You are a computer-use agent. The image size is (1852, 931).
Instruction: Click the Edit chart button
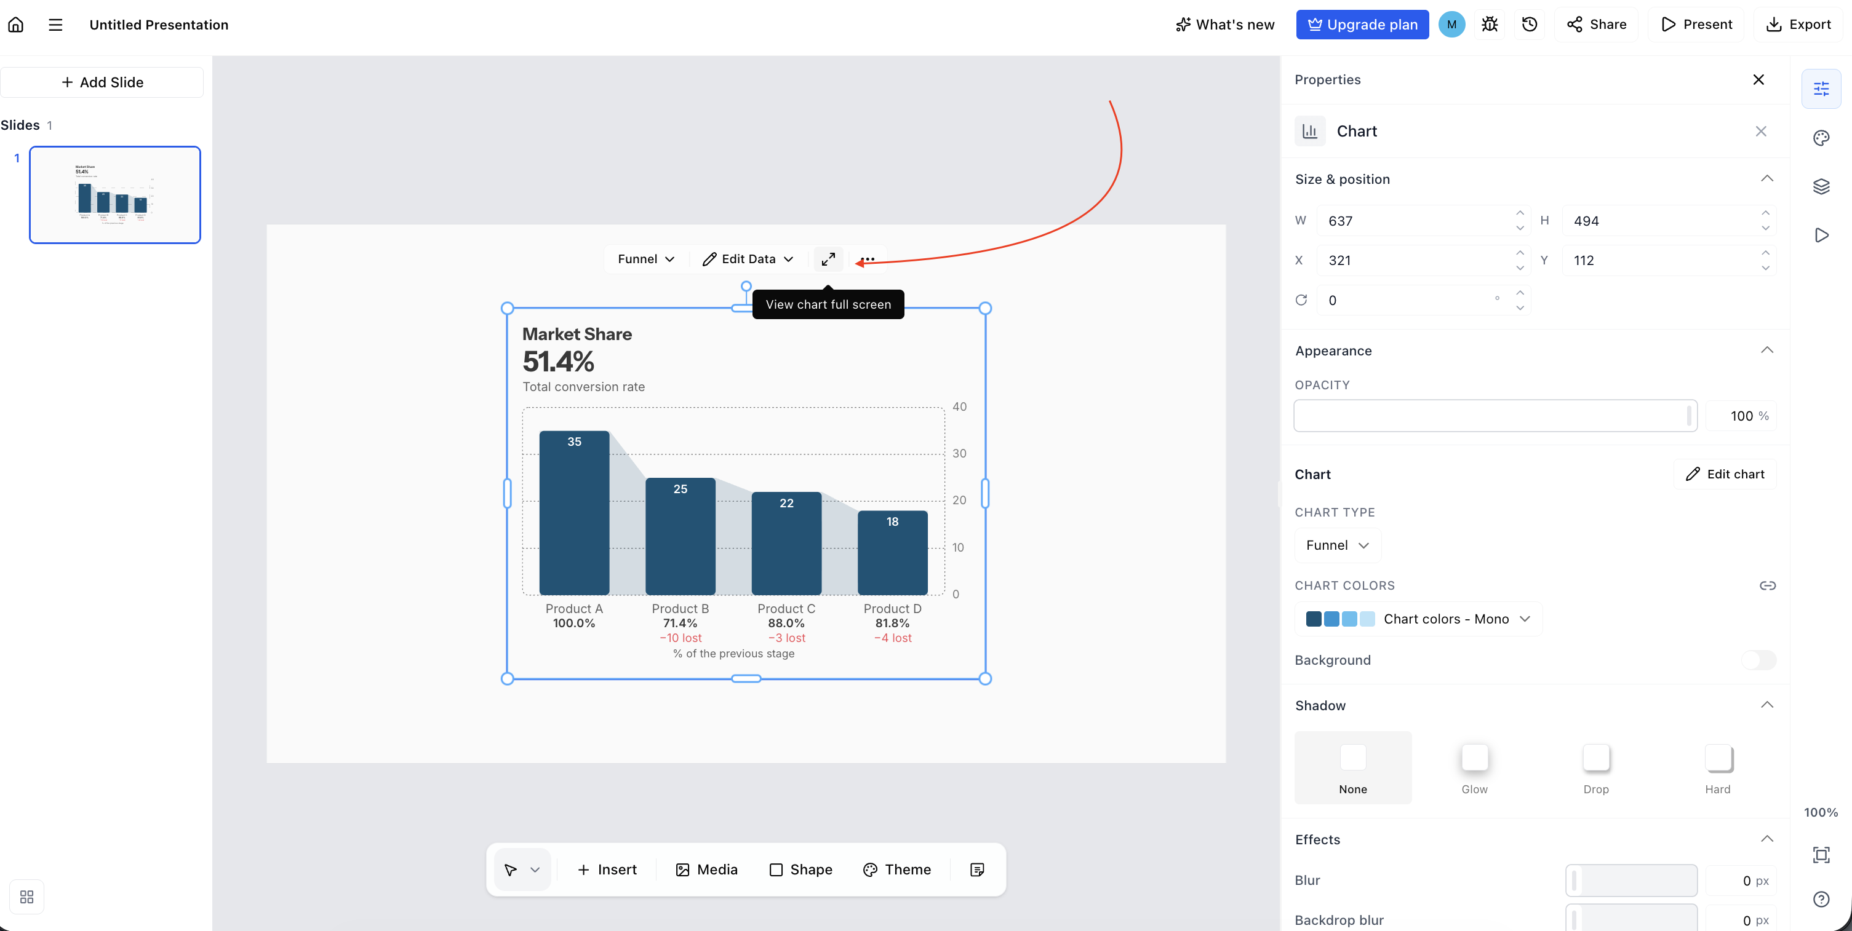click(1725, 474)
